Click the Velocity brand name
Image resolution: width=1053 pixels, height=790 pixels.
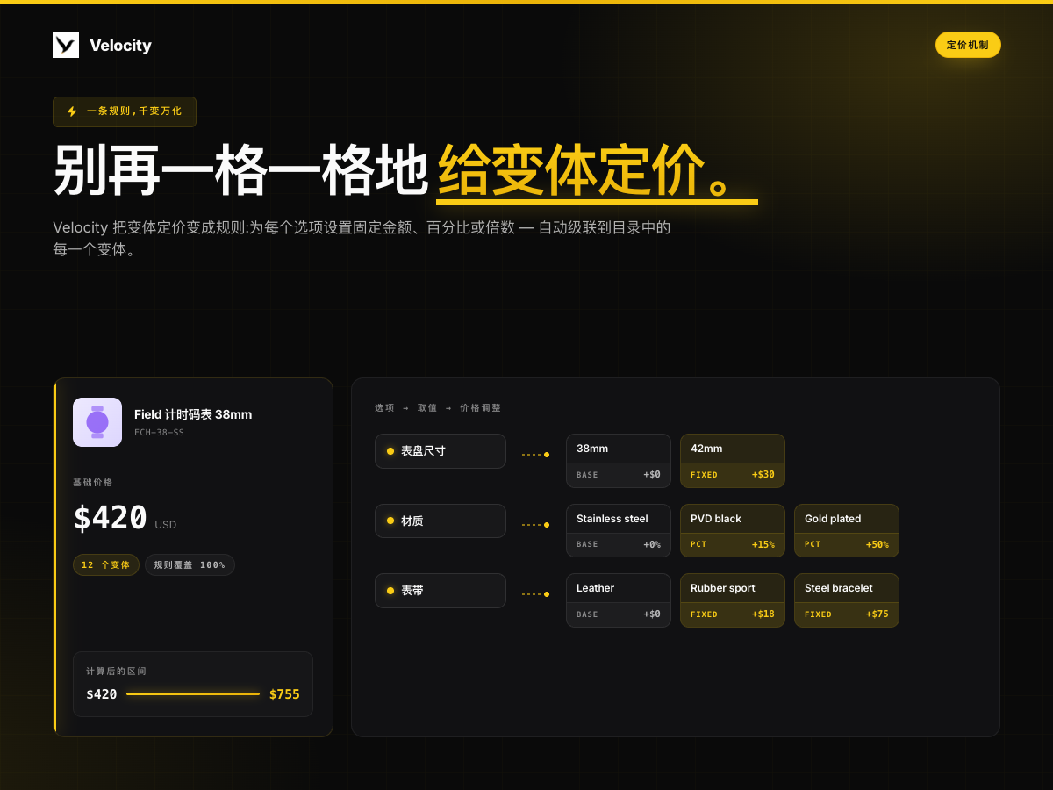120,46
